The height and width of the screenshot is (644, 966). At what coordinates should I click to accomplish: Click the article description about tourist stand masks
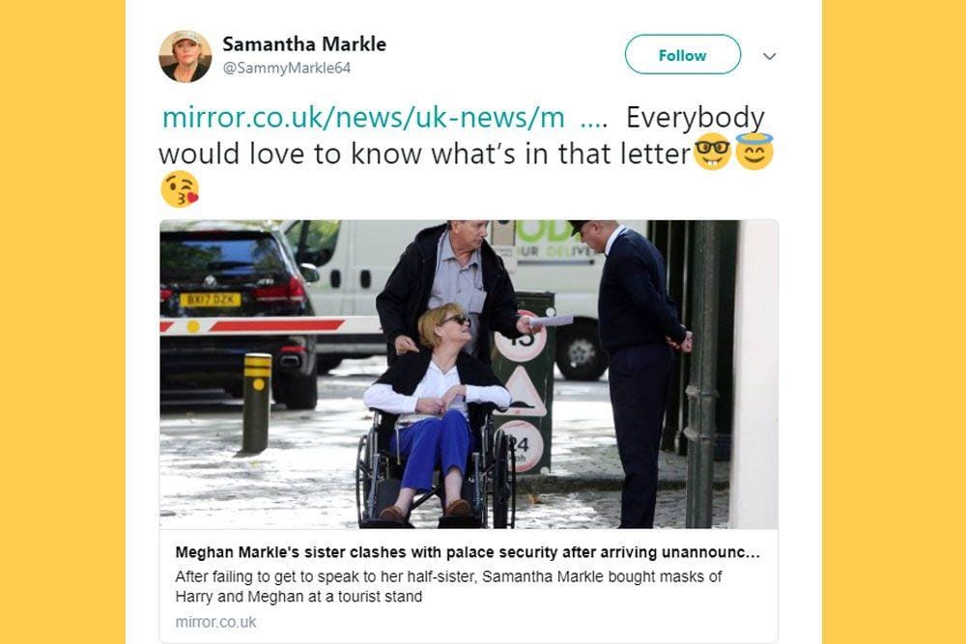tap(448, 586)
